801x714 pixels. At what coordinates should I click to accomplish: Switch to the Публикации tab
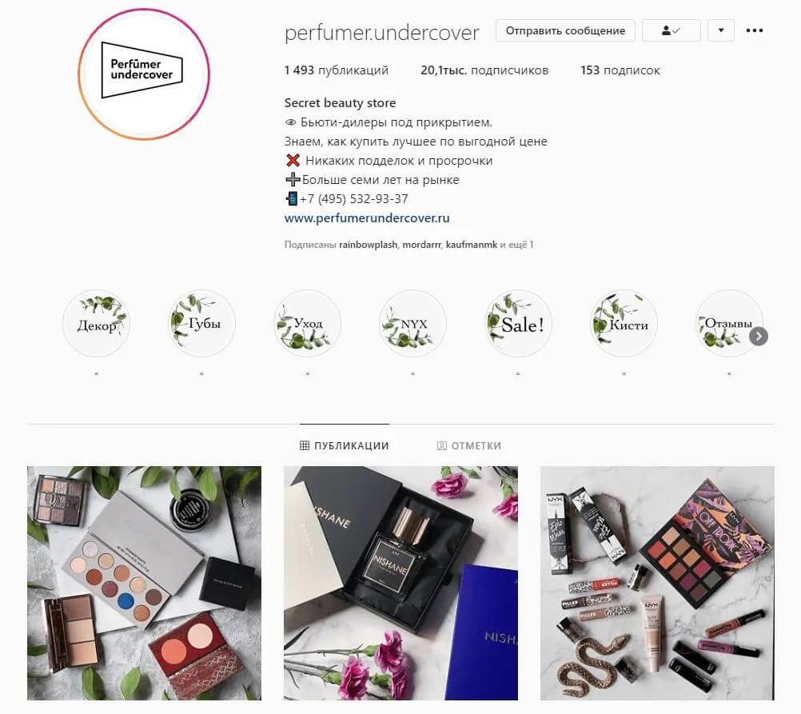(x=345, y=445)
